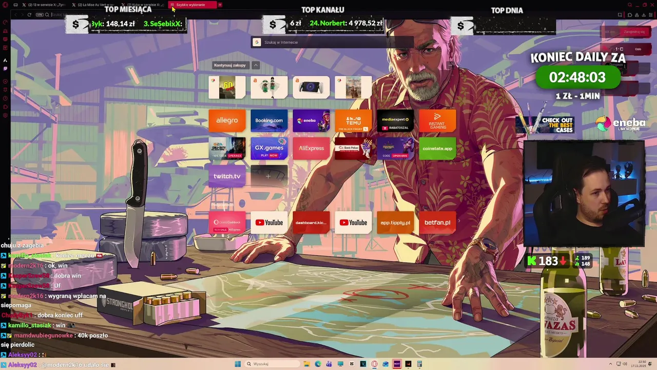The width and height of the screenshot is (657, 370).
Task: Collapse the Kontynuuj zakupy section
Action: tap(256, 65)
